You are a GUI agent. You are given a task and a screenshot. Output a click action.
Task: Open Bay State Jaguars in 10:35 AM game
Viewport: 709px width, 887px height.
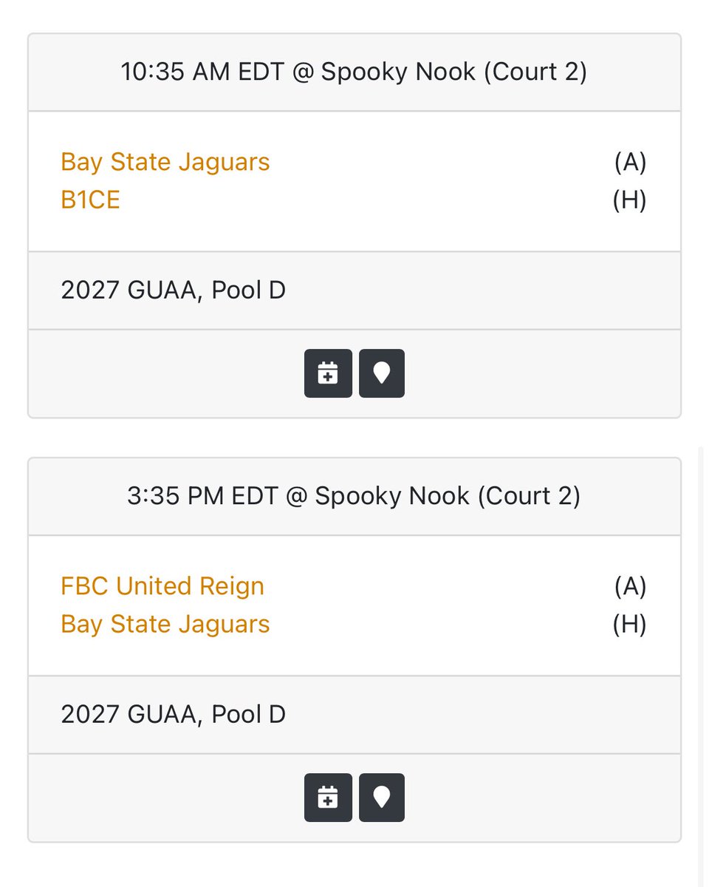(165, 162)
